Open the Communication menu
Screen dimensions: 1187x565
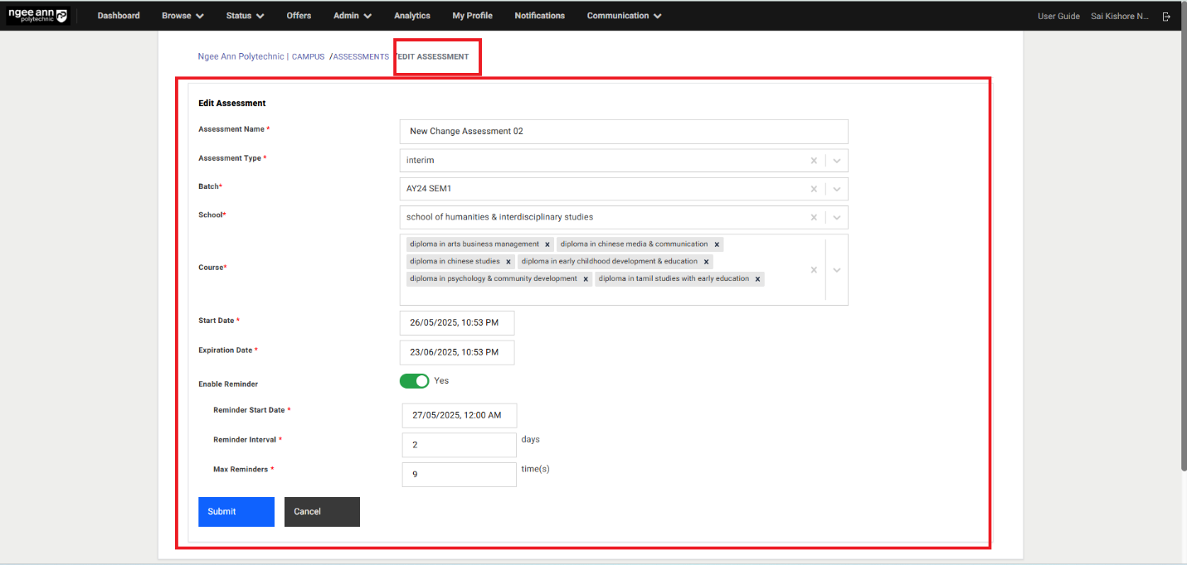[x=624, y=16]
